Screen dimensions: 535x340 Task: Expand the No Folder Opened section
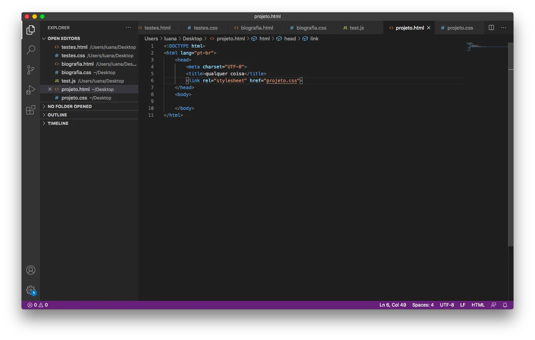70,106
